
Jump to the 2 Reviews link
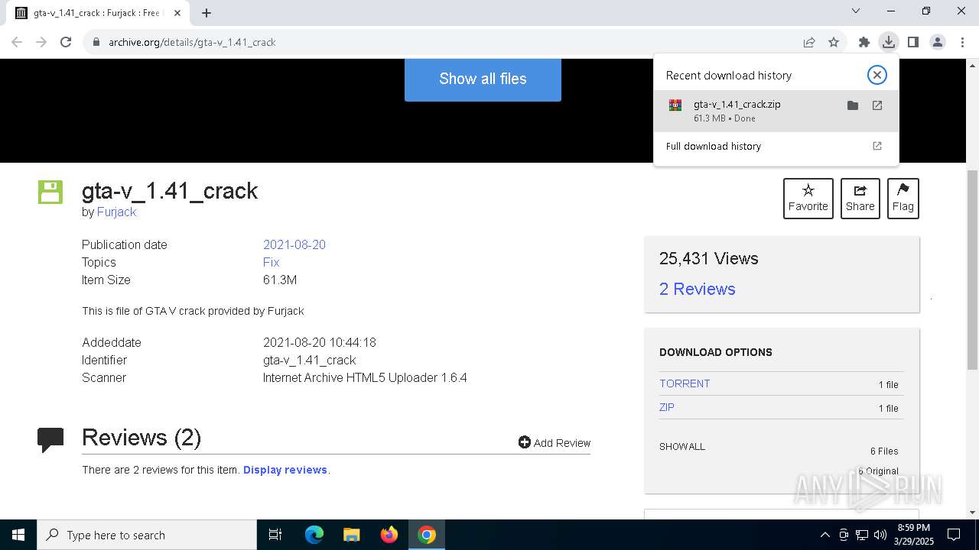pos(697,289)
